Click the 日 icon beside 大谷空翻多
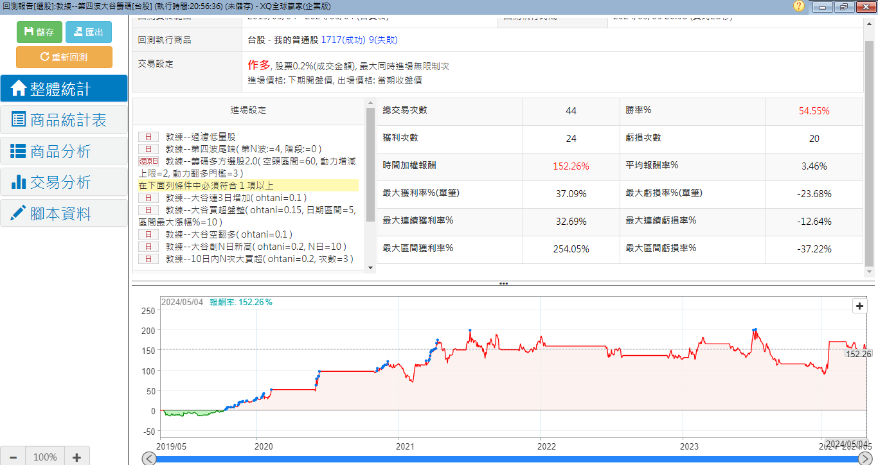This screenshot has height=465, width=878. click(148, 234)
